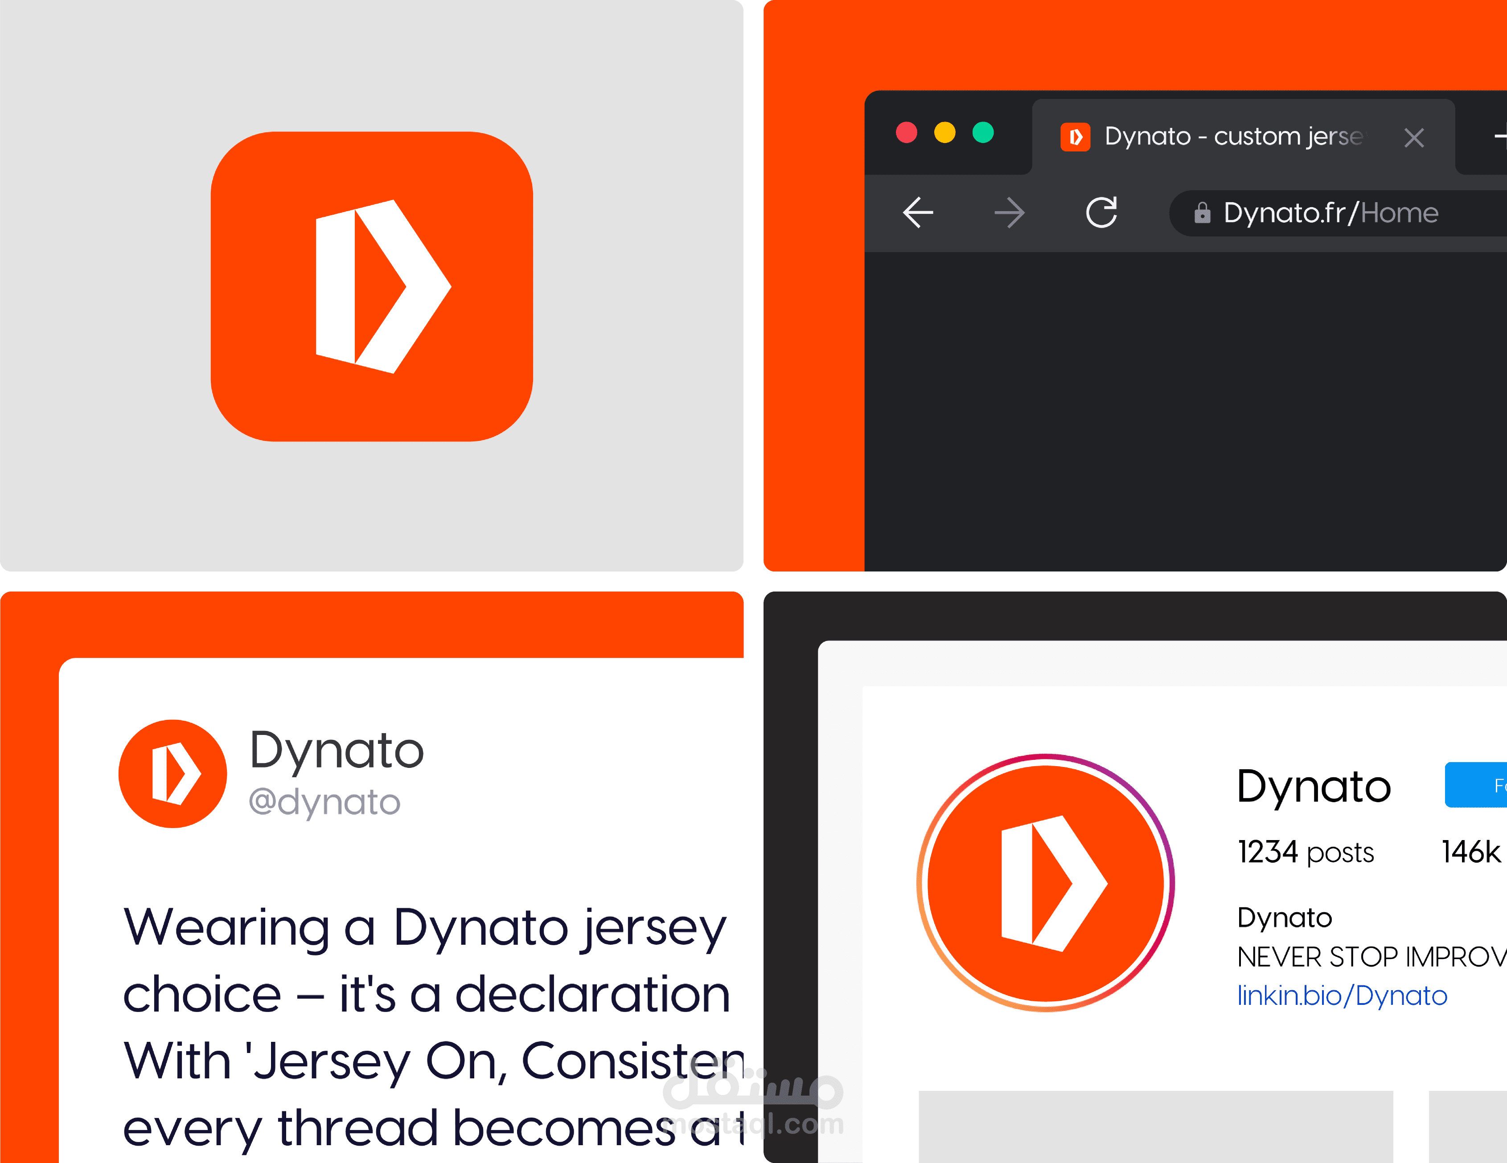
Task: Click the large Dynato app icon
Action: pyautogui.click(x=372, y=286)
